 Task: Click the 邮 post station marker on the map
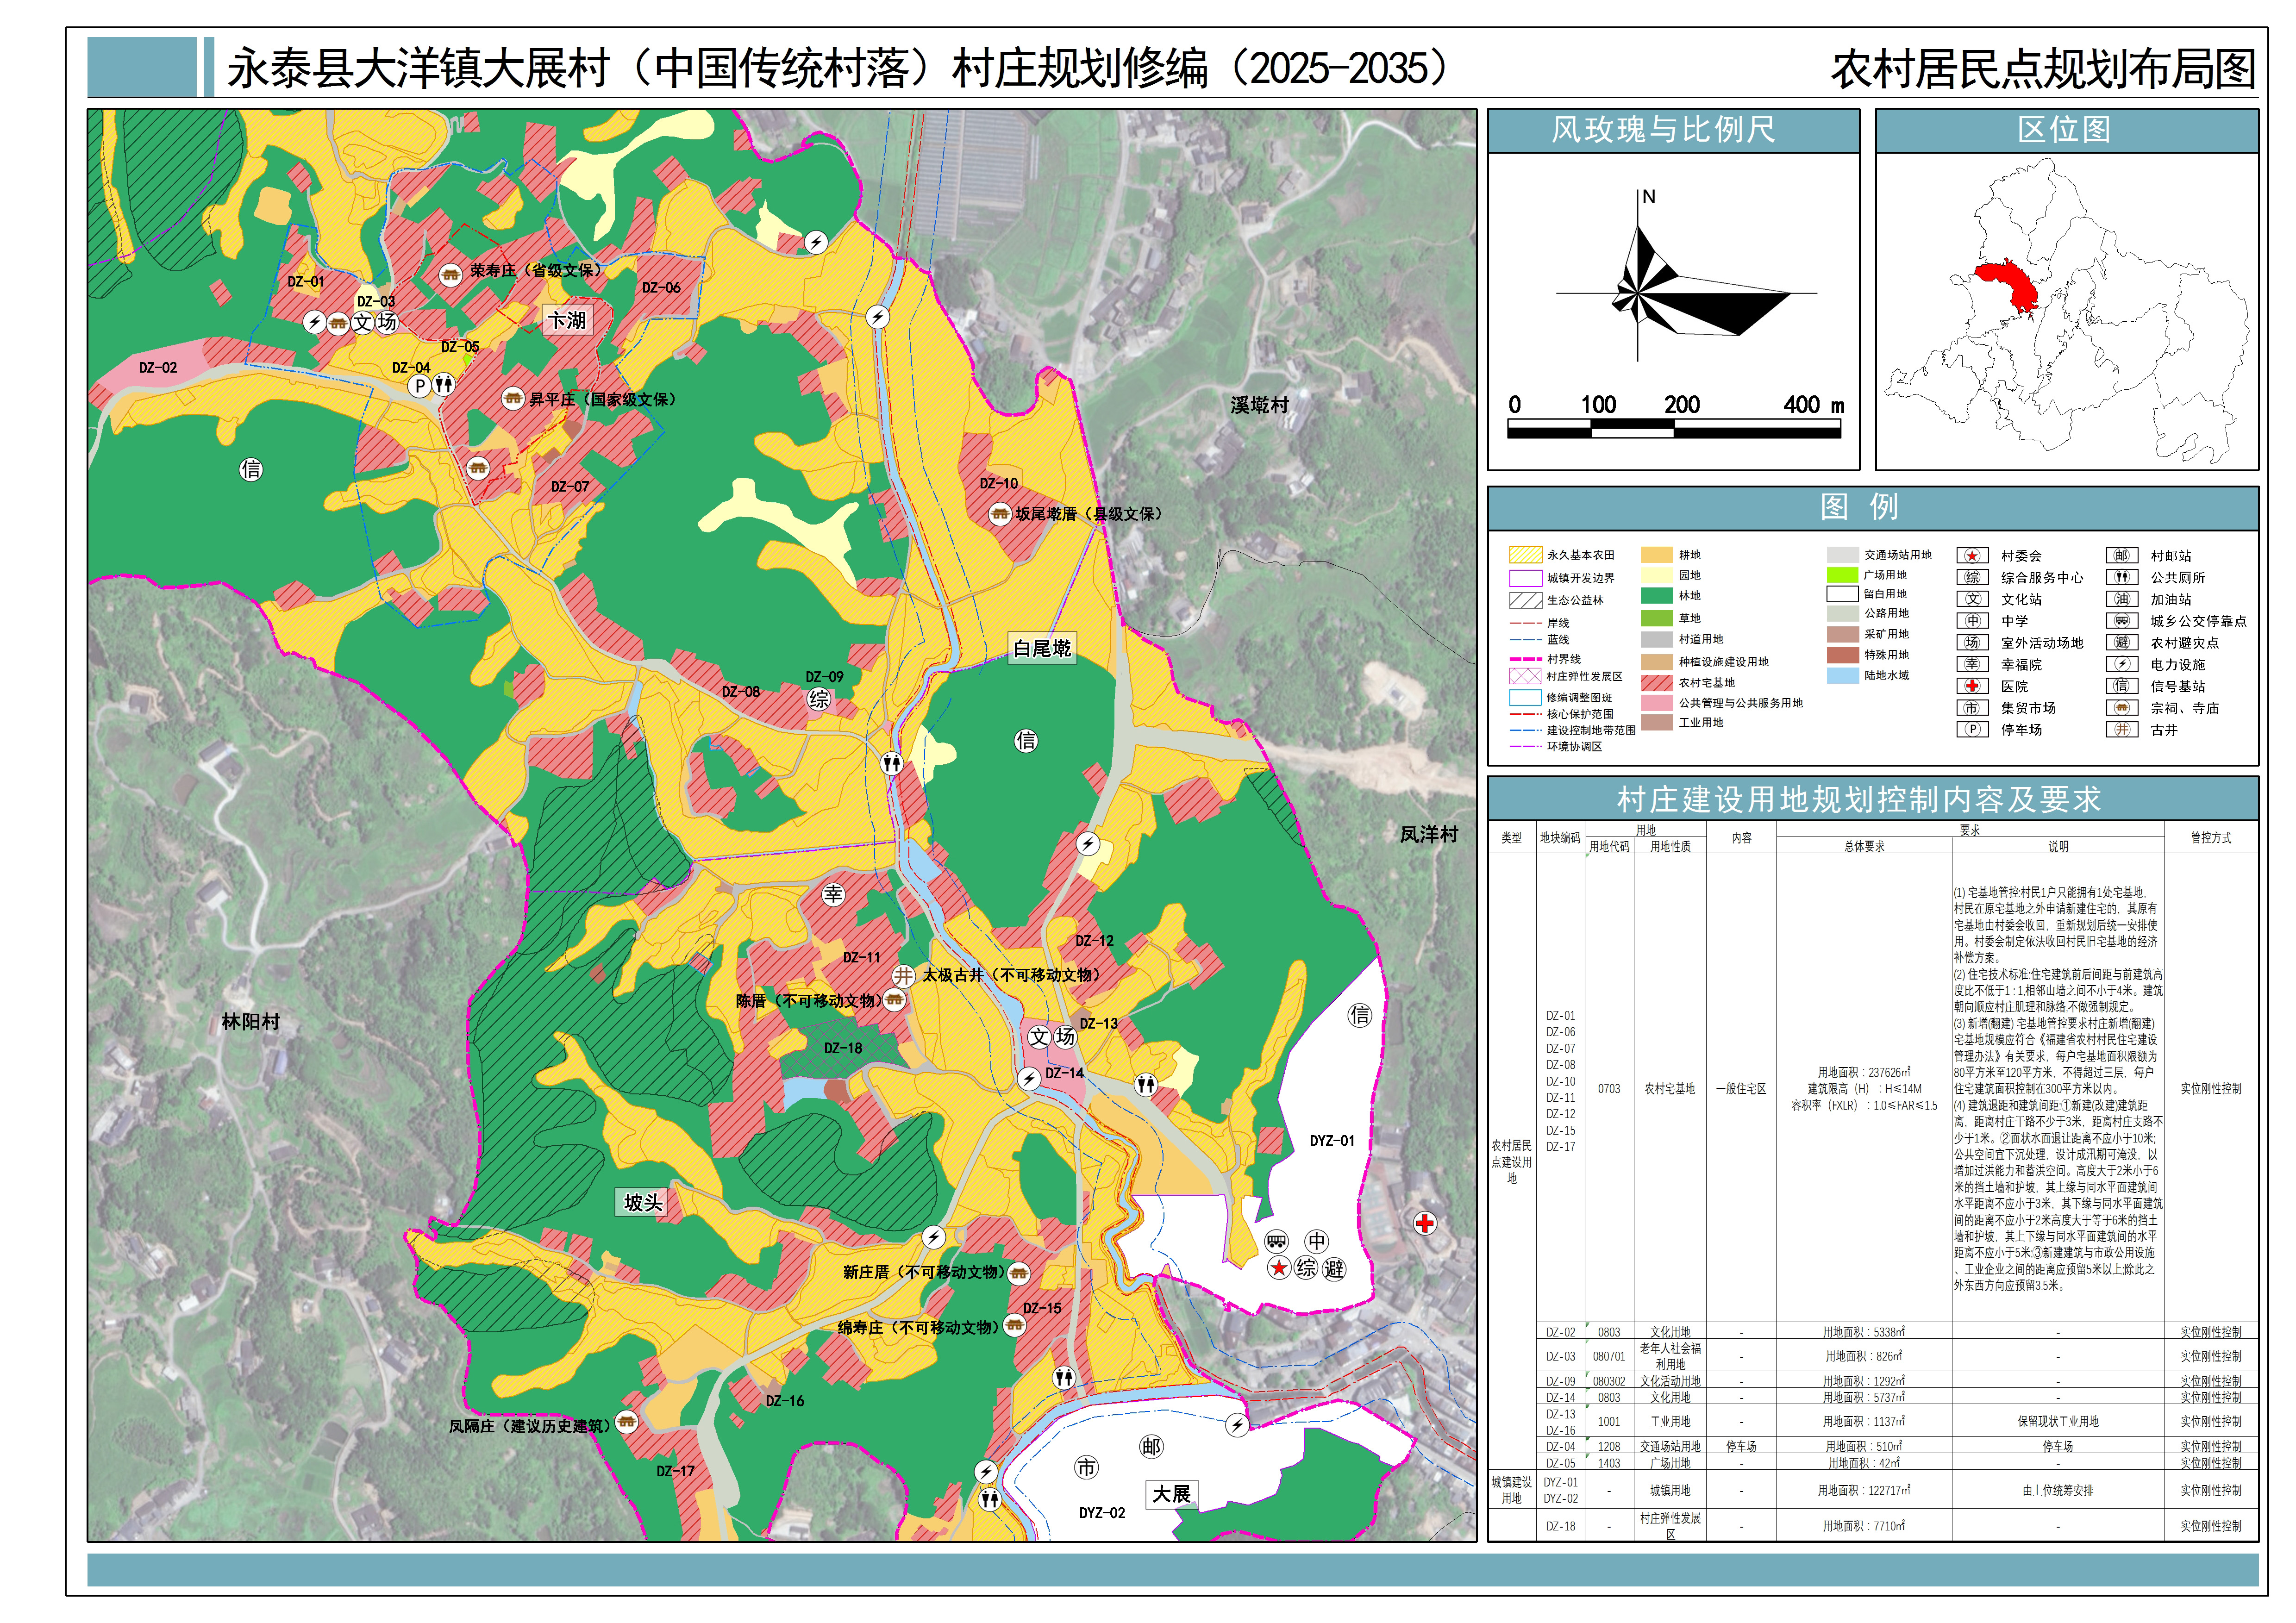tap(1151, 1446)
